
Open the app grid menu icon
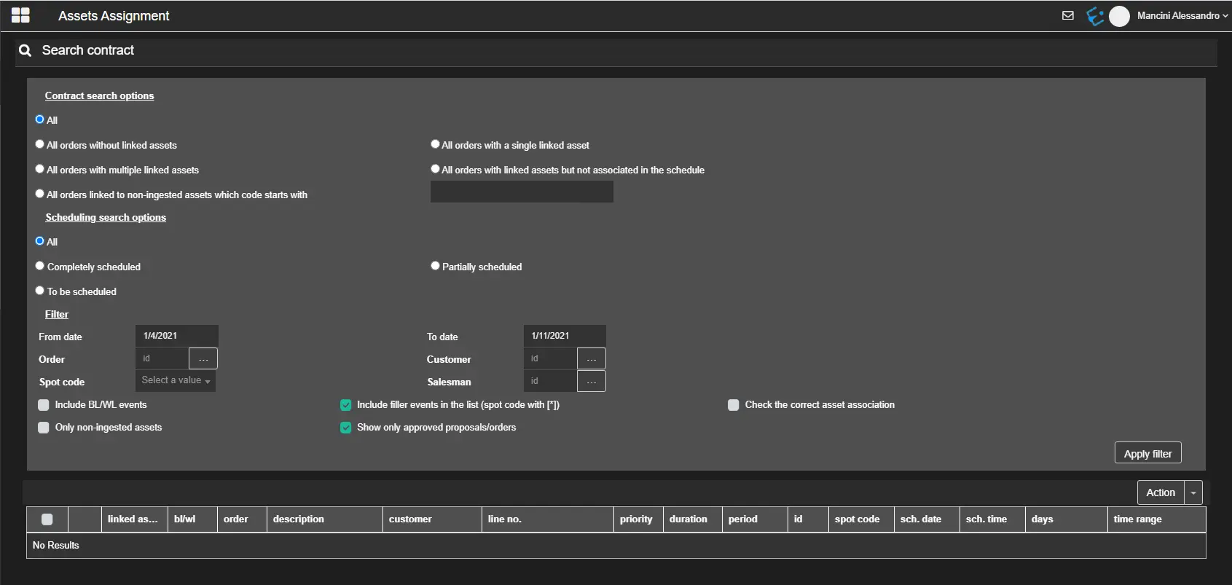(x=20, y=15)
